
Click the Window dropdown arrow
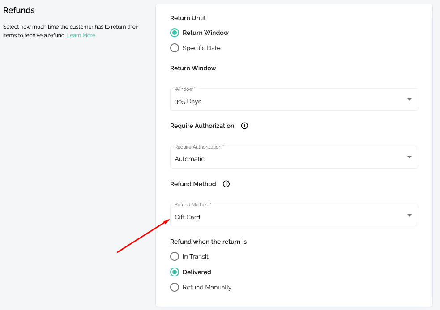[410, 100]
